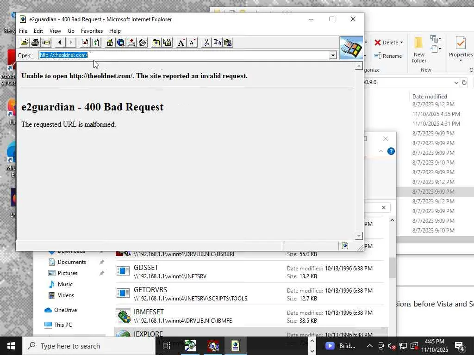Click the Windows Start button
This screenshot has width=474, height=355.
11,346
